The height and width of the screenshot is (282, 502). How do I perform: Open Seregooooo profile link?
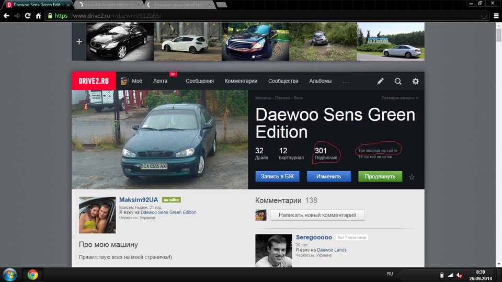coord(314,237)
